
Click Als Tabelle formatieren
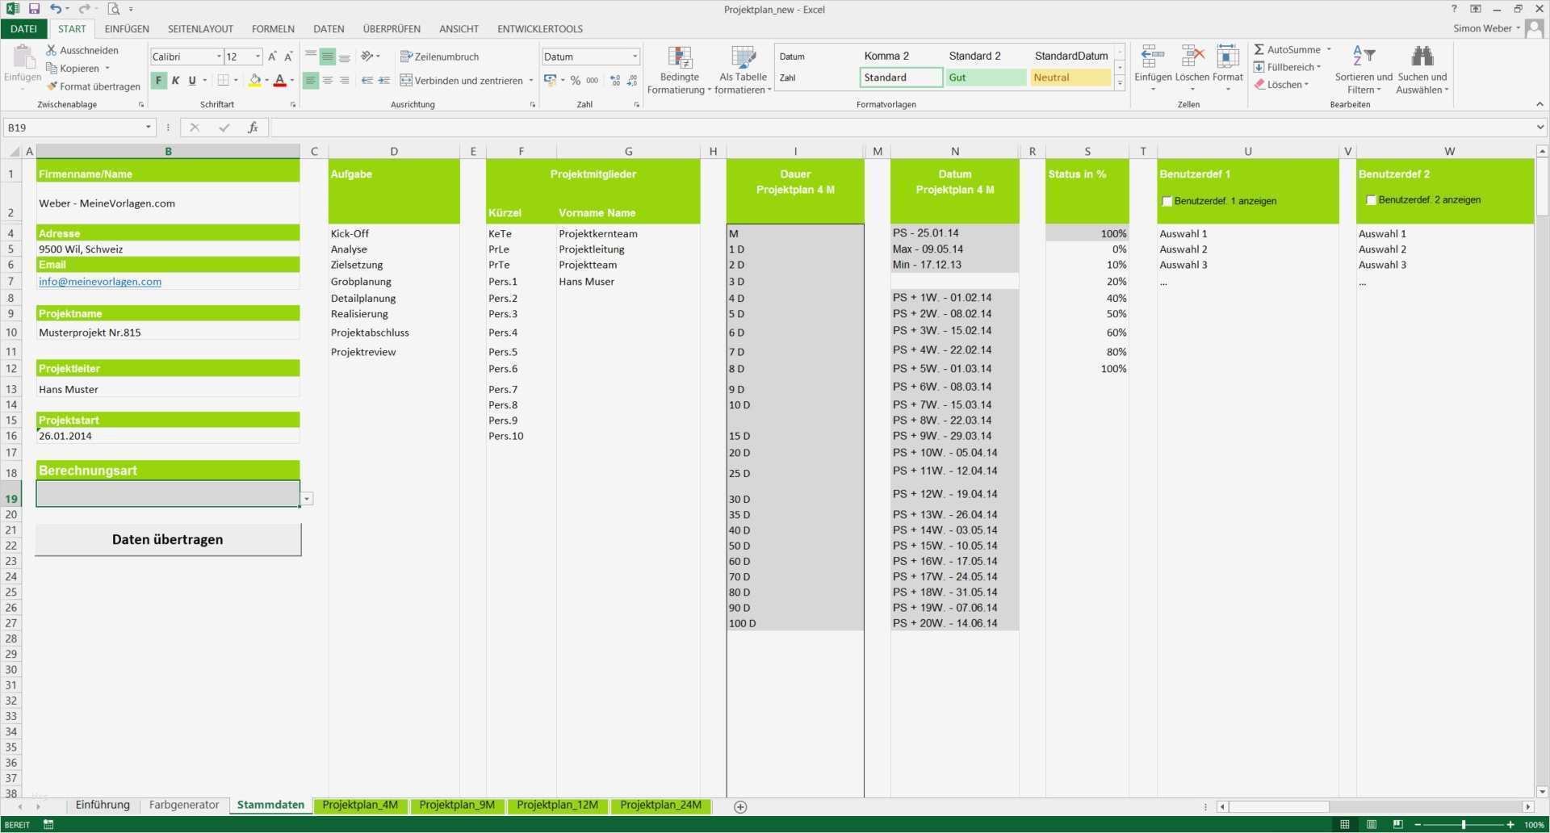742,69
